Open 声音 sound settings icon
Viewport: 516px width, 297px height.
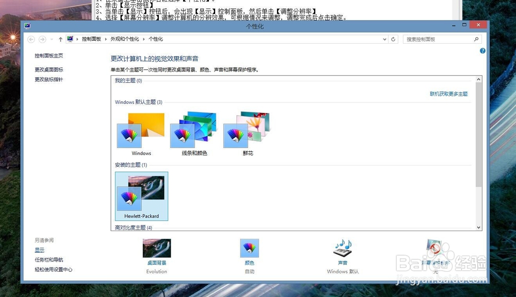point(343,248)
